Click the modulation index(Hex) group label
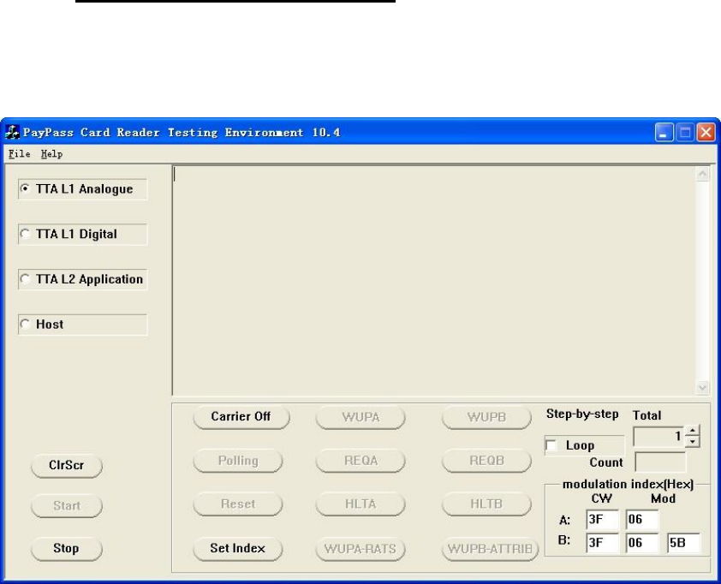Image resolution: width=721 pixels, height=584 pixels. click(629, 484)
